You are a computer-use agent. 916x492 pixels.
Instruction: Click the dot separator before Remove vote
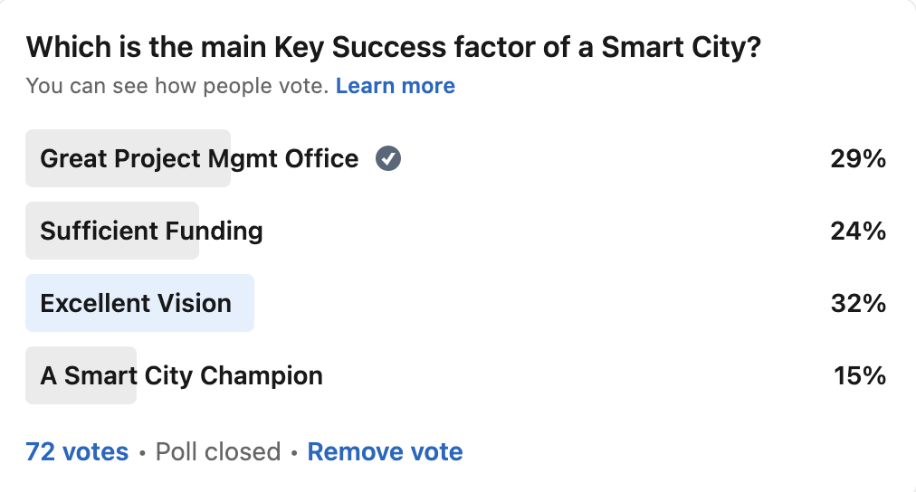[x=294, y=451]
